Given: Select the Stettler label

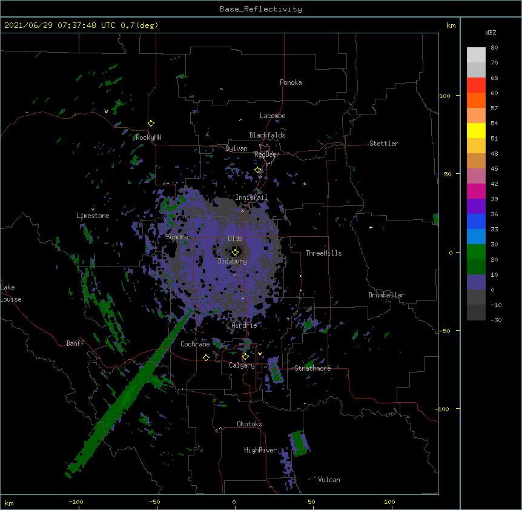Looking at the screenshot, I should click(x=384, y=144).
